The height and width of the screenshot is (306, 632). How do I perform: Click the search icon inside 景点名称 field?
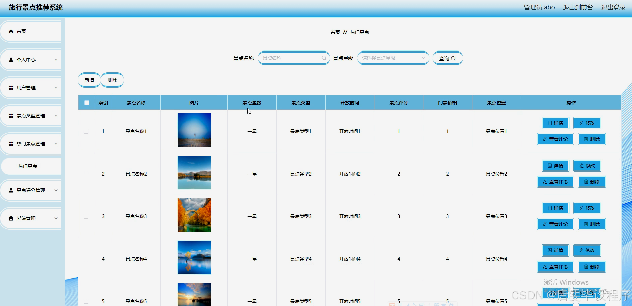[x=324, y=58]
